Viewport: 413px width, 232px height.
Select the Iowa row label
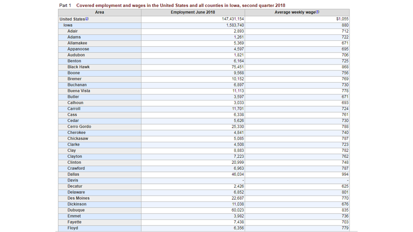(68, 25)
